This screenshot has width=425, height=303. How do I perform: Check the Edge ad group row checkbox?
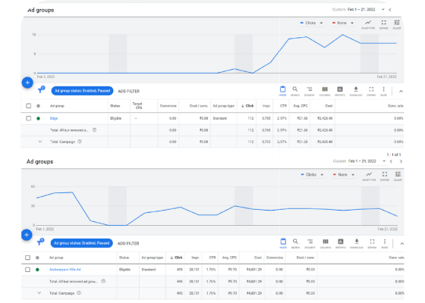(x=29, y=118)
